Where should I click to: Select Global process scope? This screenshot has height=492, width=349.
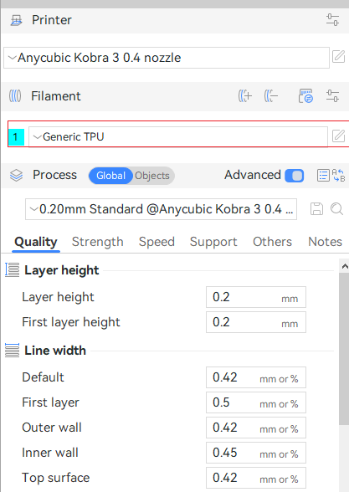pyautogui.click(x=110, y=176)
